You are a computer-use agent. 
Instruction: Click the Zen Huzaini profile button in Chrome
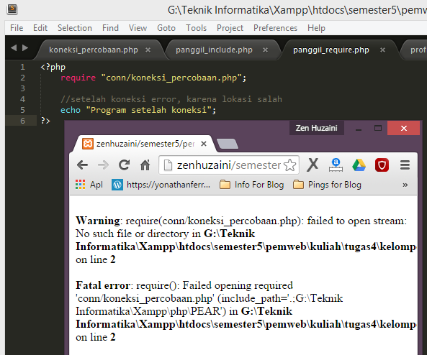316,128
